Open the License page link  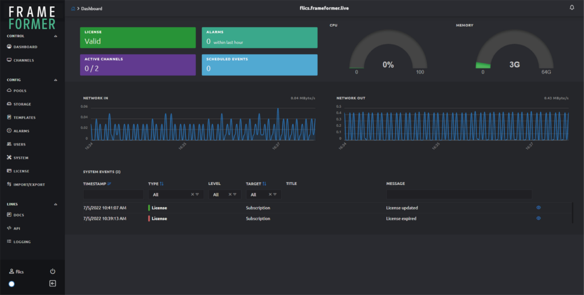18,171
